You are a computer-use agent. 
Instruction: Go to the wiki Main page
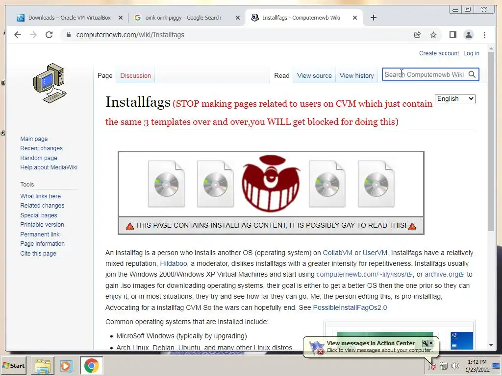pyautogui.click(x=34, y=139)
